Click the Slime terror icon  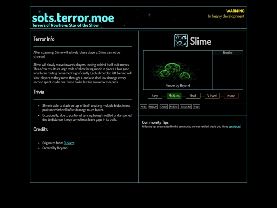point(181,41)
